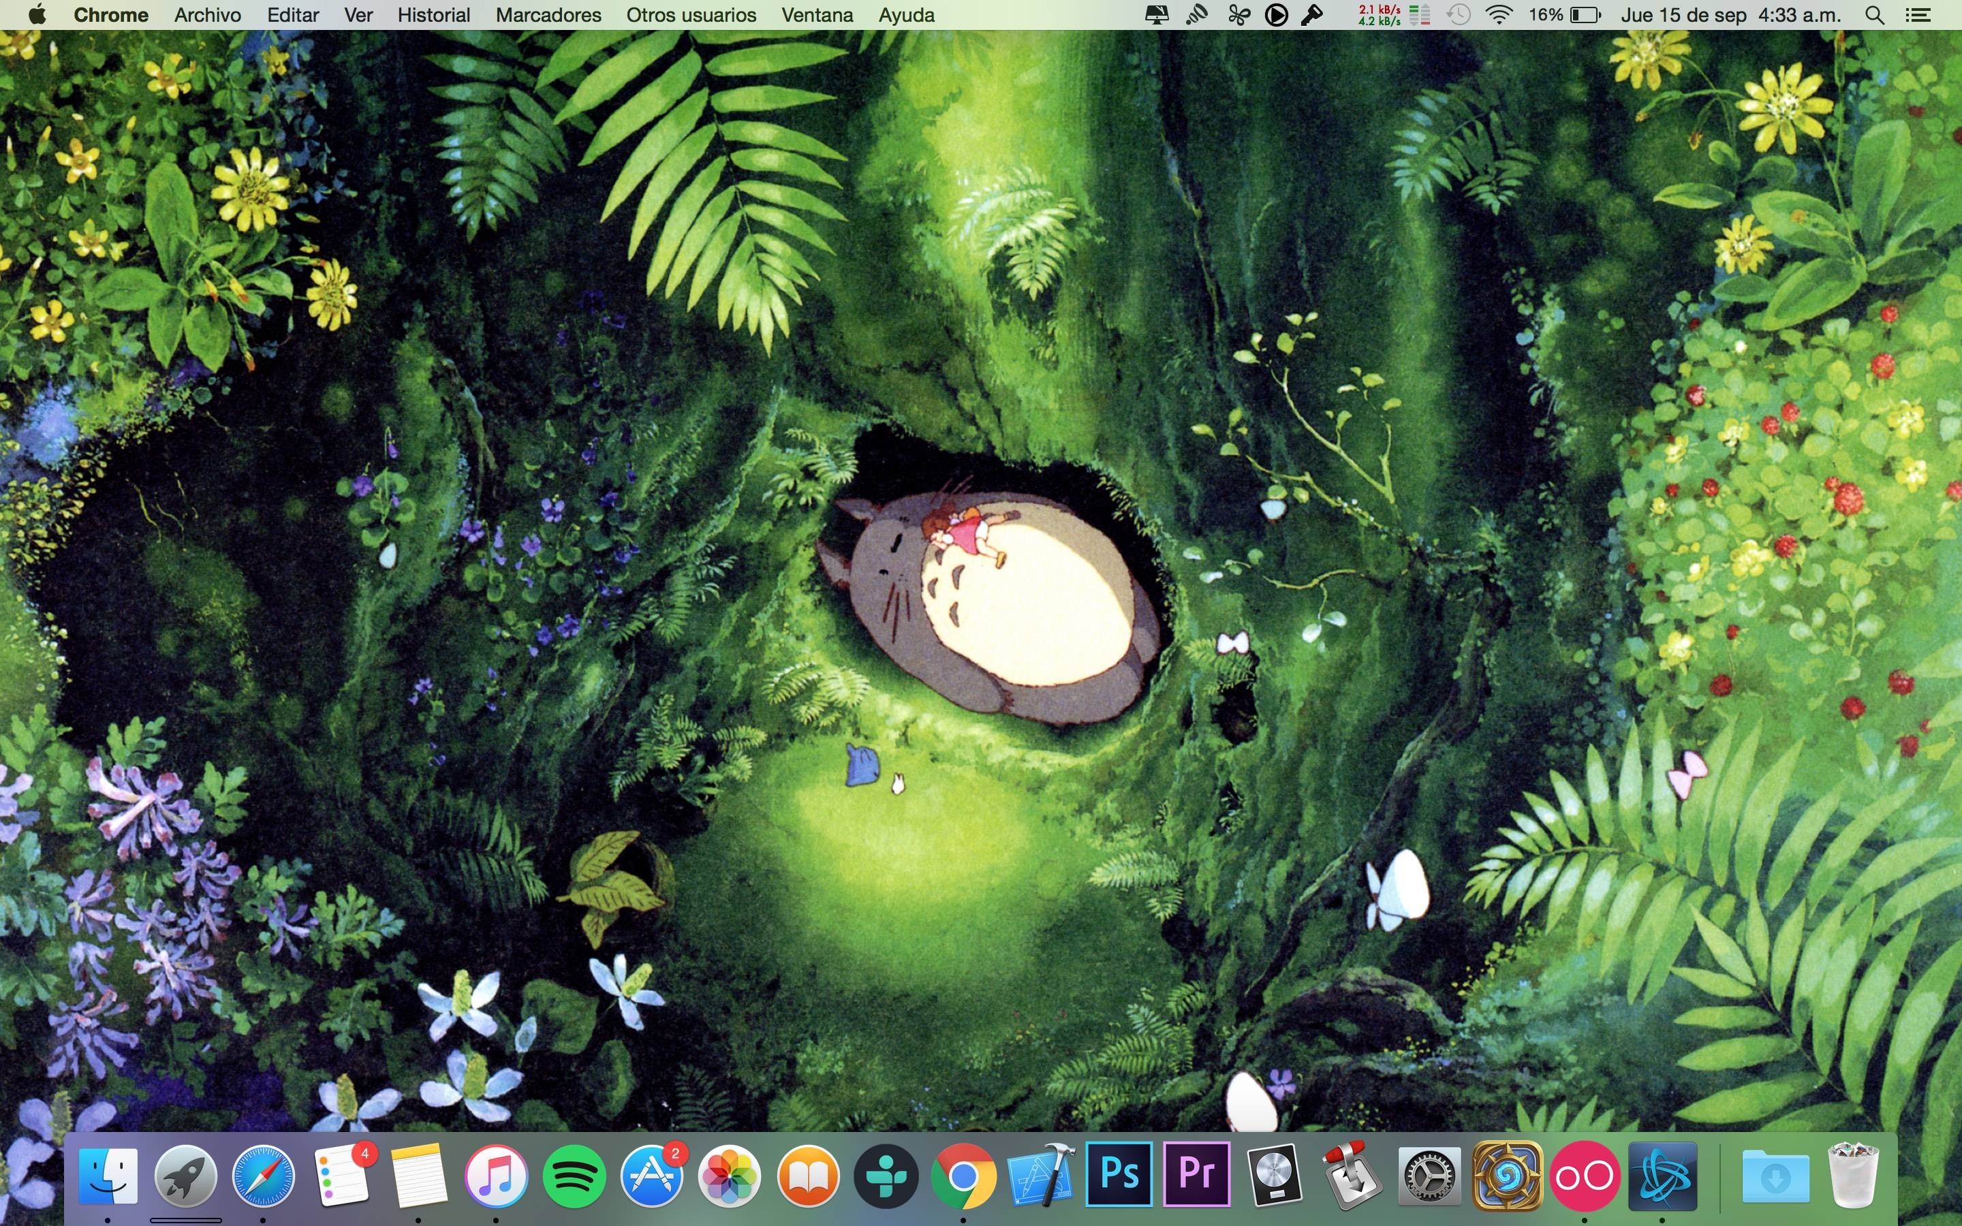Screen dimensions: 1962x1226
Task: Open Finder from the dock
Action: pyautogui.click(x=108, y=1175)
